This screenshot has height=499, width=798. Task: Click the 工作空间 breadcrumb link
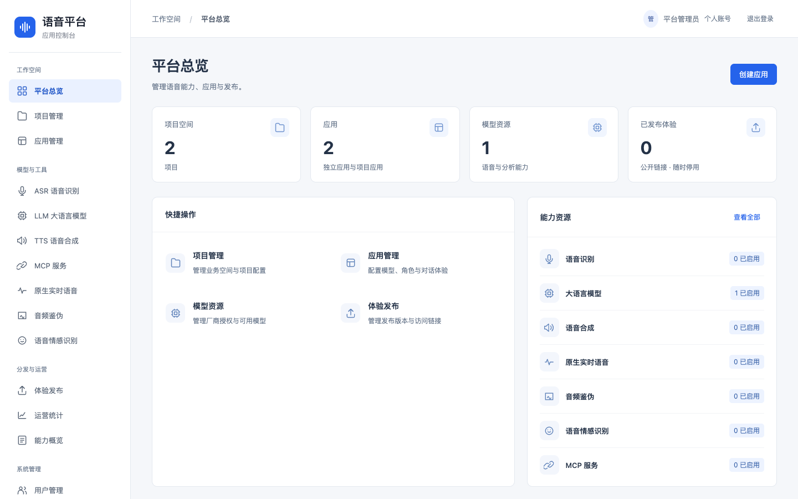click(x=166, y=19)
